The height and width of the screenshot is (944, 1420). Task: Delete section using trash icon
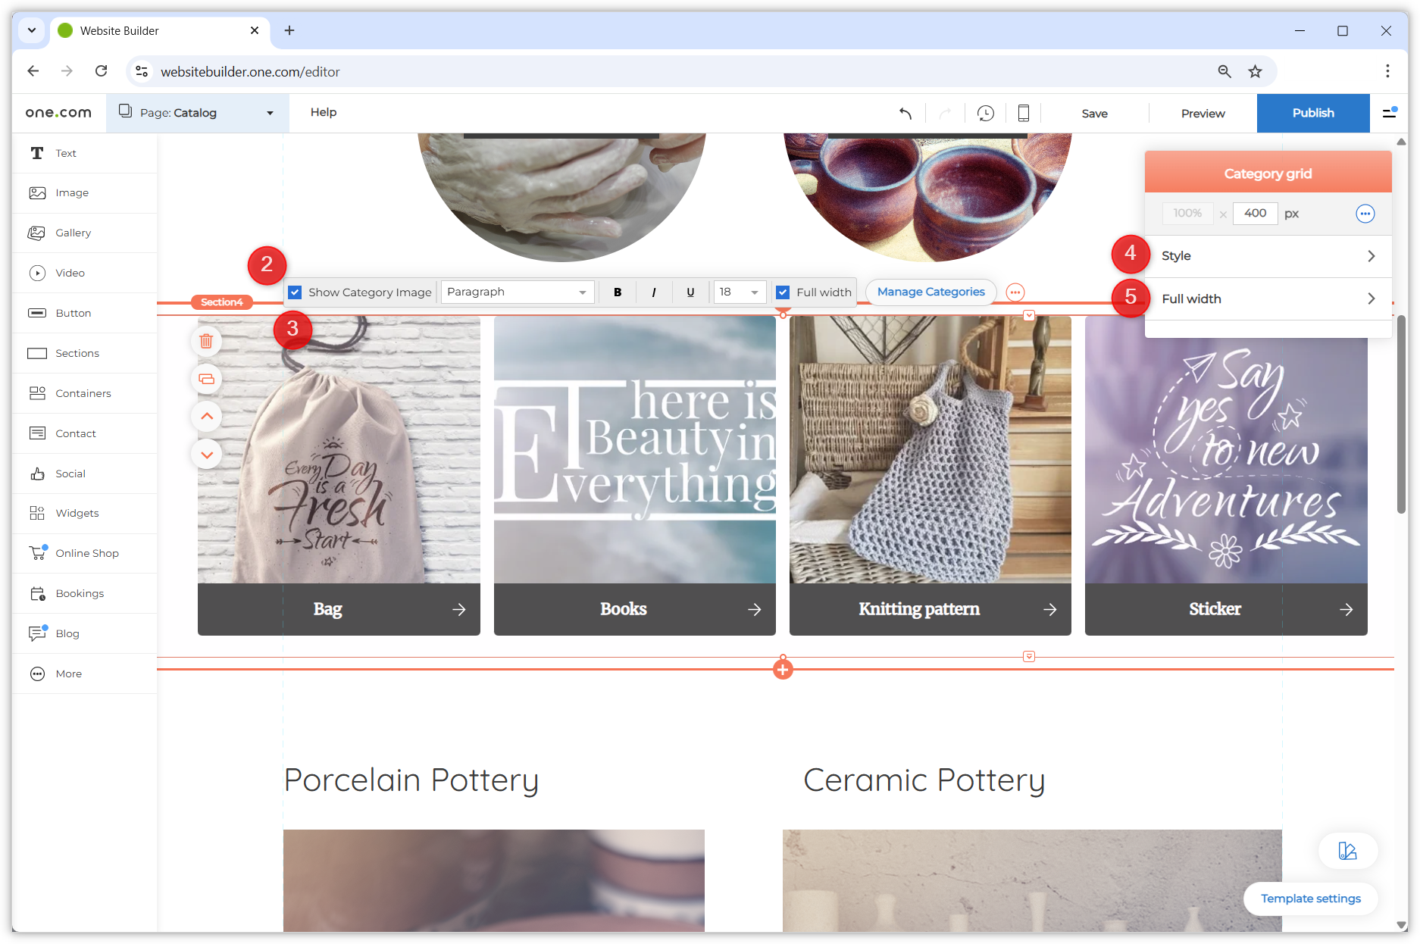pos(206,341)
